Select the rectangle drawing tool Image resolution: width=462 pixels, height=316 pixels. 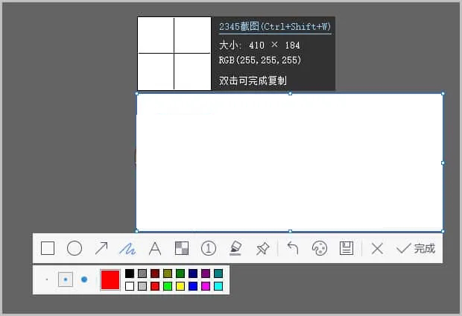click(x=48, y=248)
